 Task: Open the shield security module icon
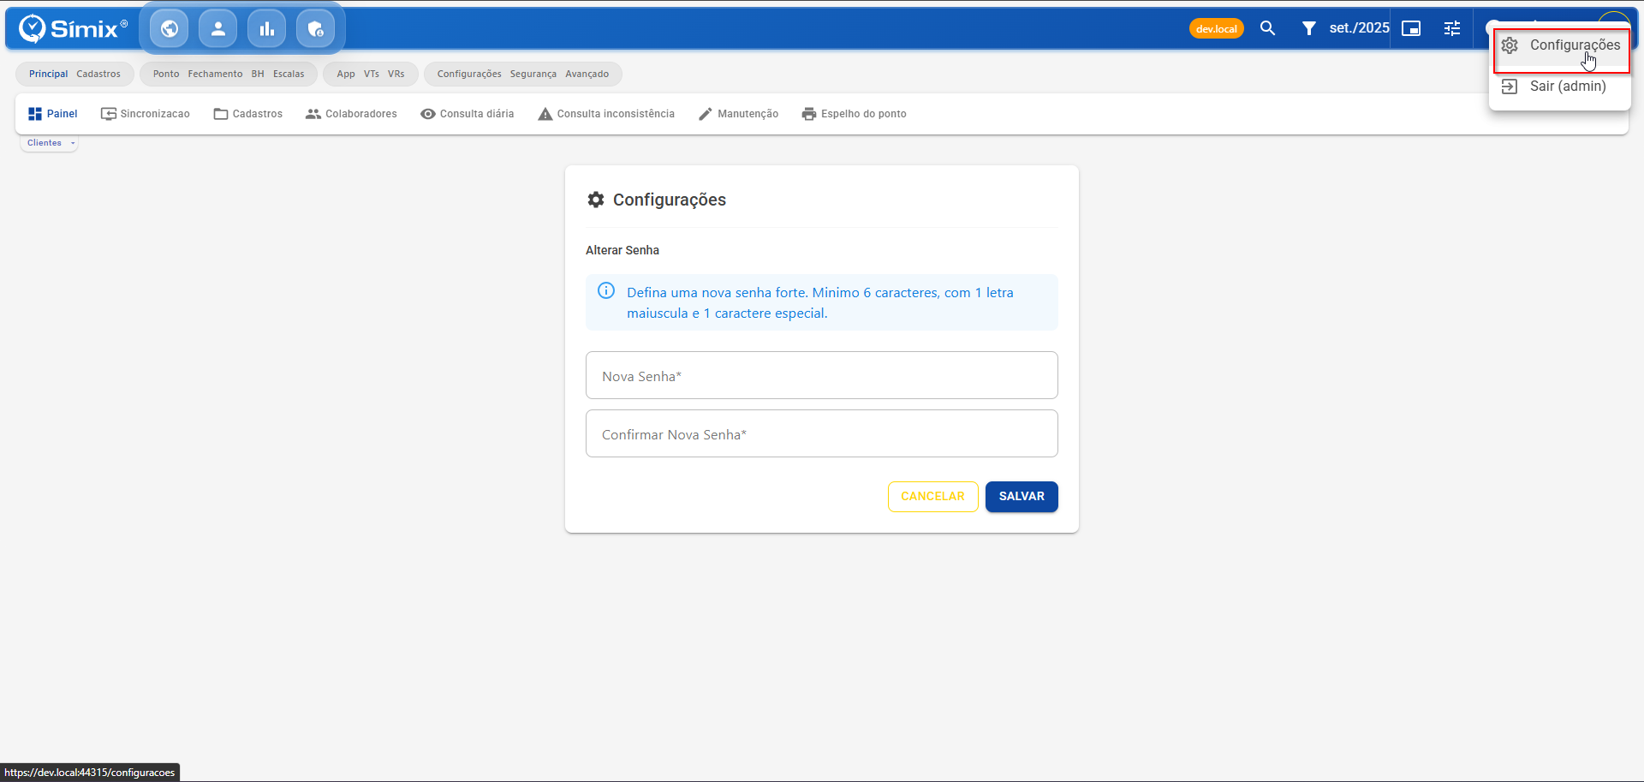(316, 29)
